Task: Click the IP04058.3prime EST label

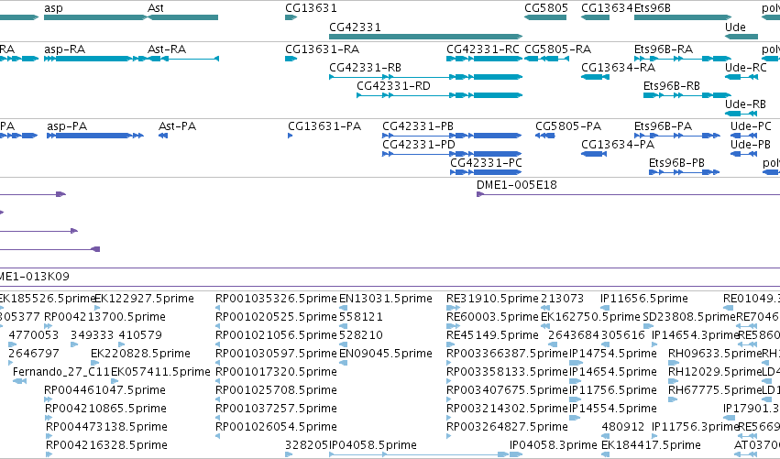Action: coord(554,445)
